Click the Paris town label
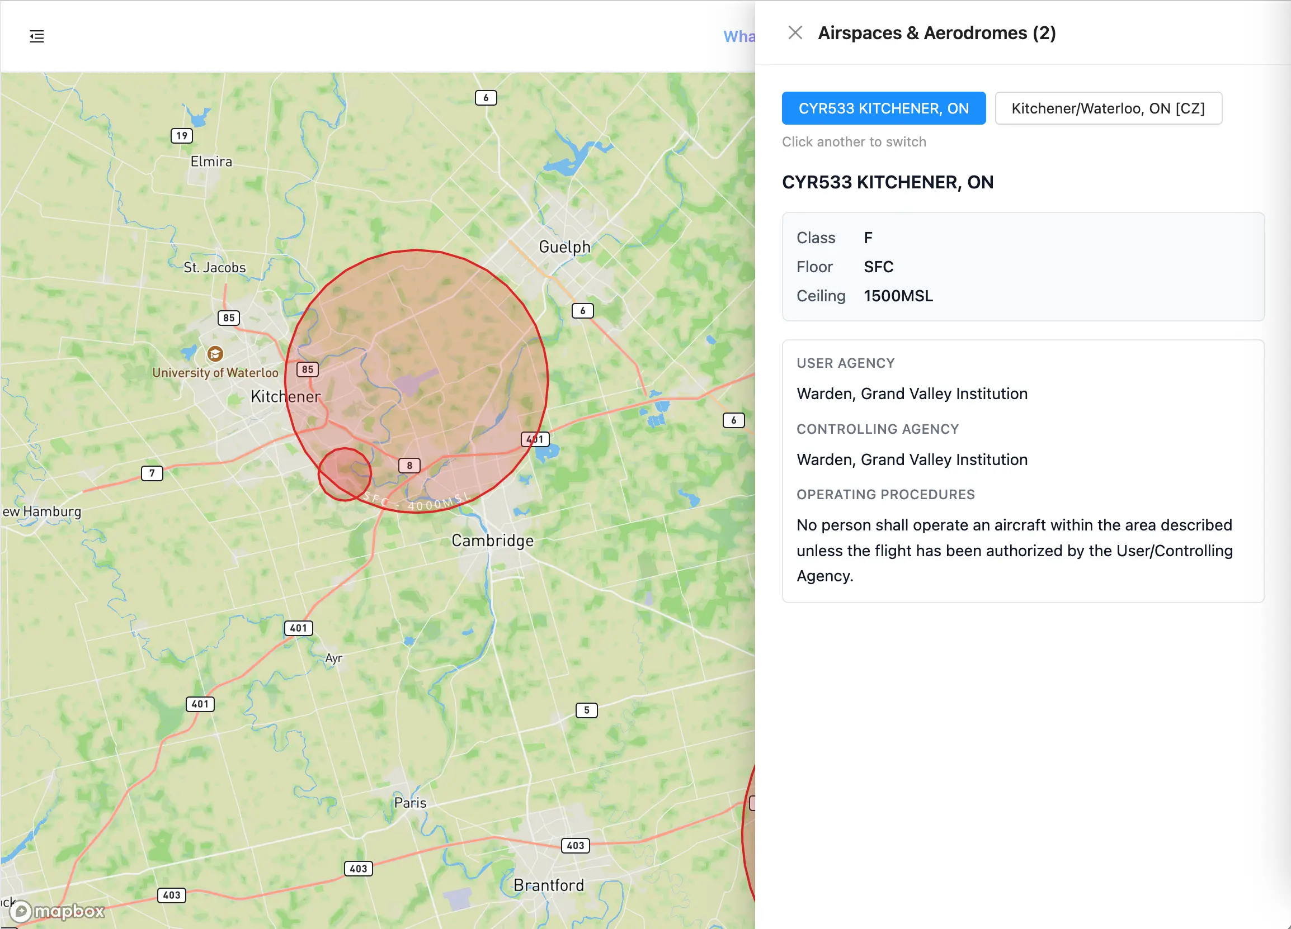This screenshot has height=929, width=1291. click(x=410, y=803)
